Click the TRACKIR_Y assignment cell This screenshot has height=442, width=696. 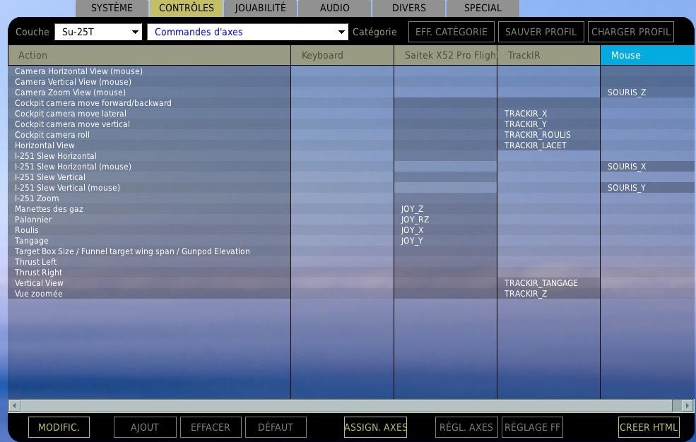pyautogui.click(x=548, y=124)
